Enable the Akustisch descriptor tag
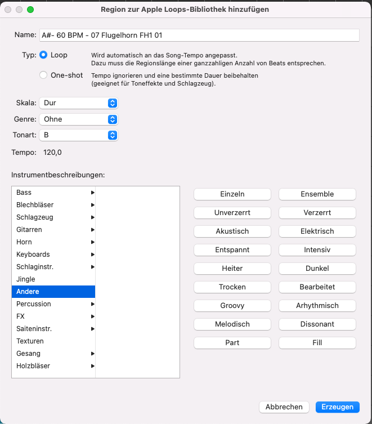Screen dimensions: 372x424 click(232, 231)
